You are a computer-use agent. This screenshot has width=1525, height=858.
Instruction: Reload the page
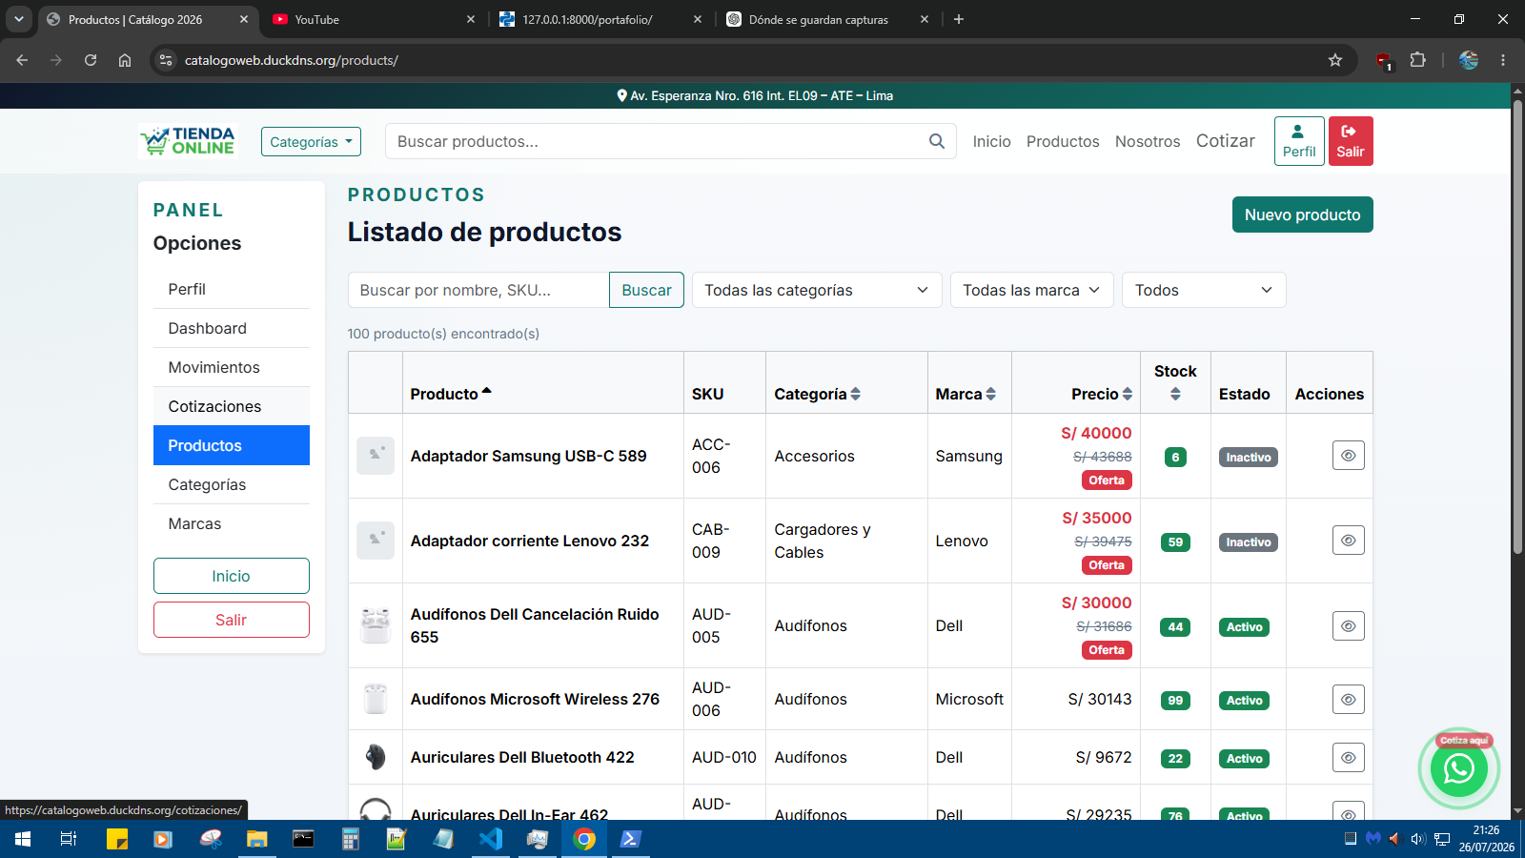click(91, 60)
